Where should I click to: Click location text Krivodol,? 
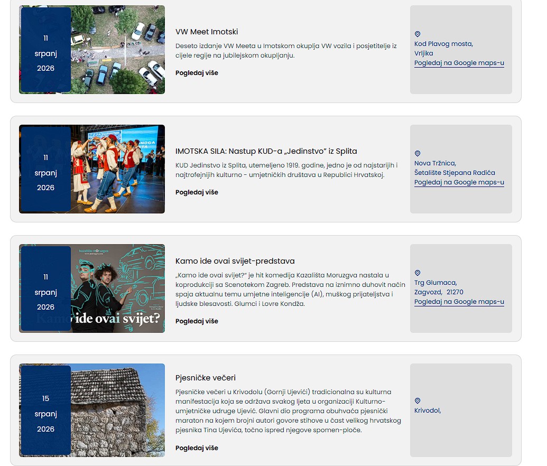(428, 411)
